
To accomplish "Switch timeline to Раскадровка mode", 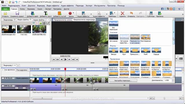I will point(22,70).
